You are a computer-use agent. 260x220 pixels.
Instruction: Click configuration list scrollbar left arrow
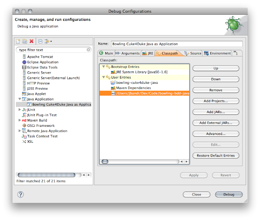pos(84,175)
